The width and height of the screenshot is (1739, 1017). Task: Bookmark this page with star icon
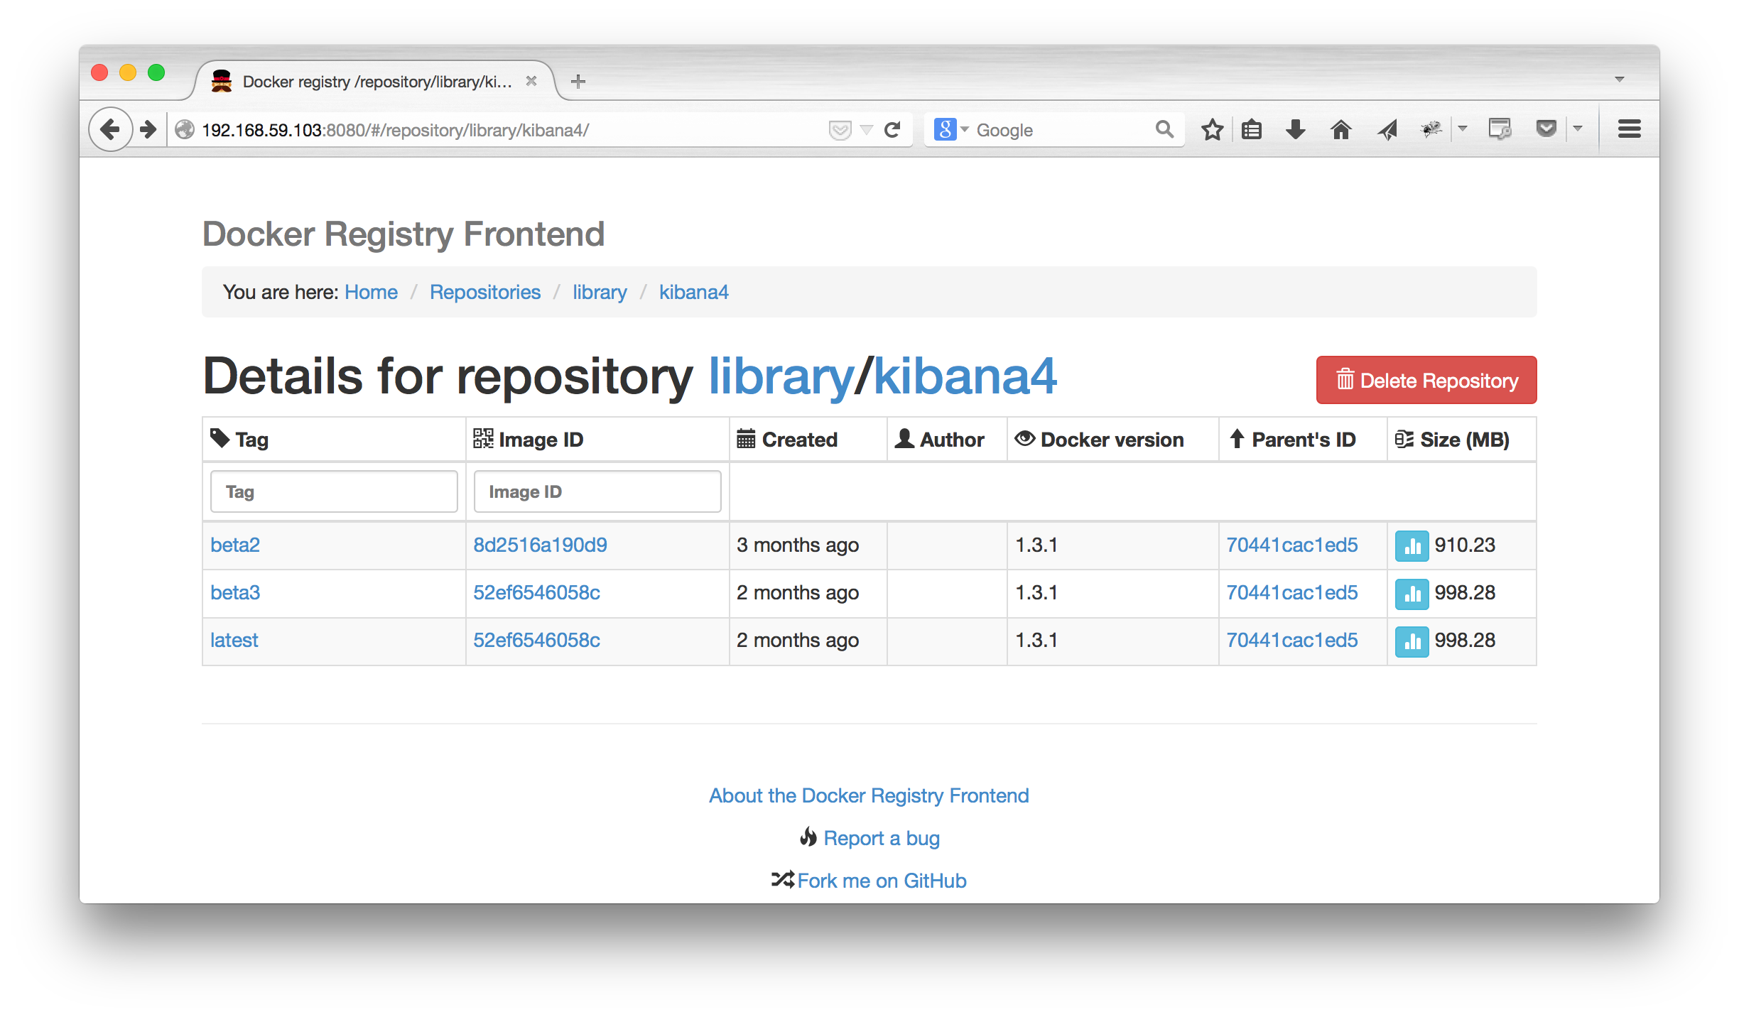pyautogui.click(x=1212, y=129)
